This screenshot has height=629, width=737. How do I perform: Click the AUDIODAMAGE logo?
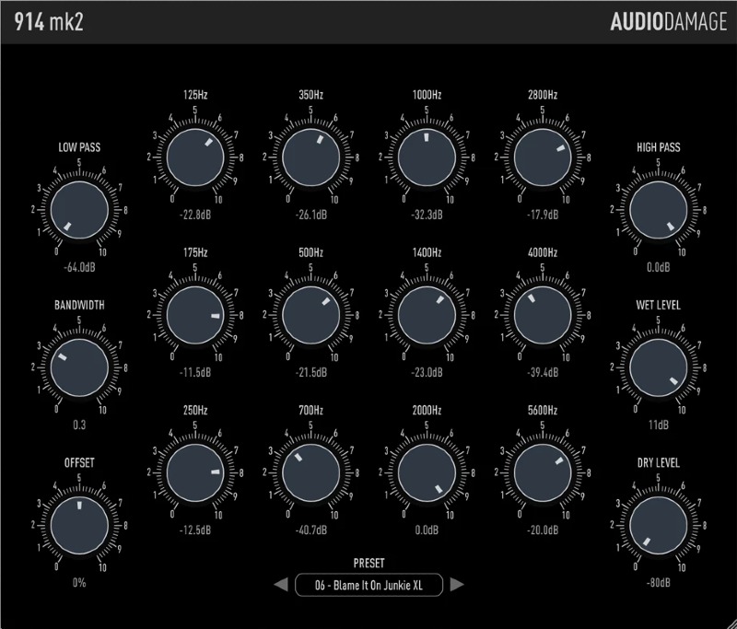click(x=669, y=21)
